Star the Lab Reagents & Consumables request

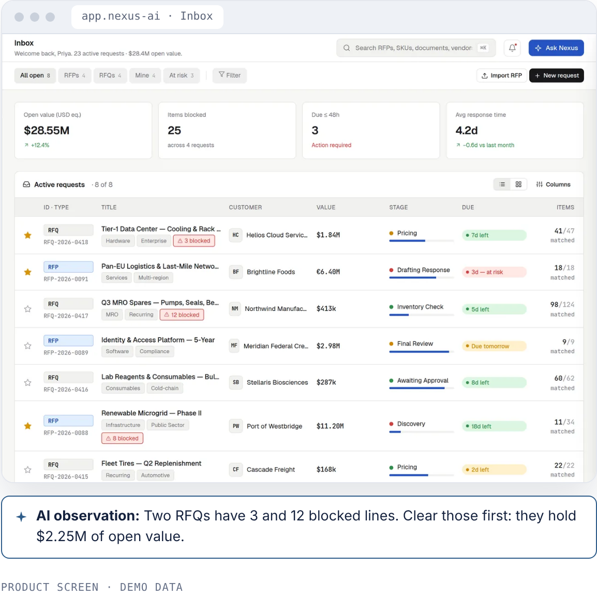coord(28,383)
